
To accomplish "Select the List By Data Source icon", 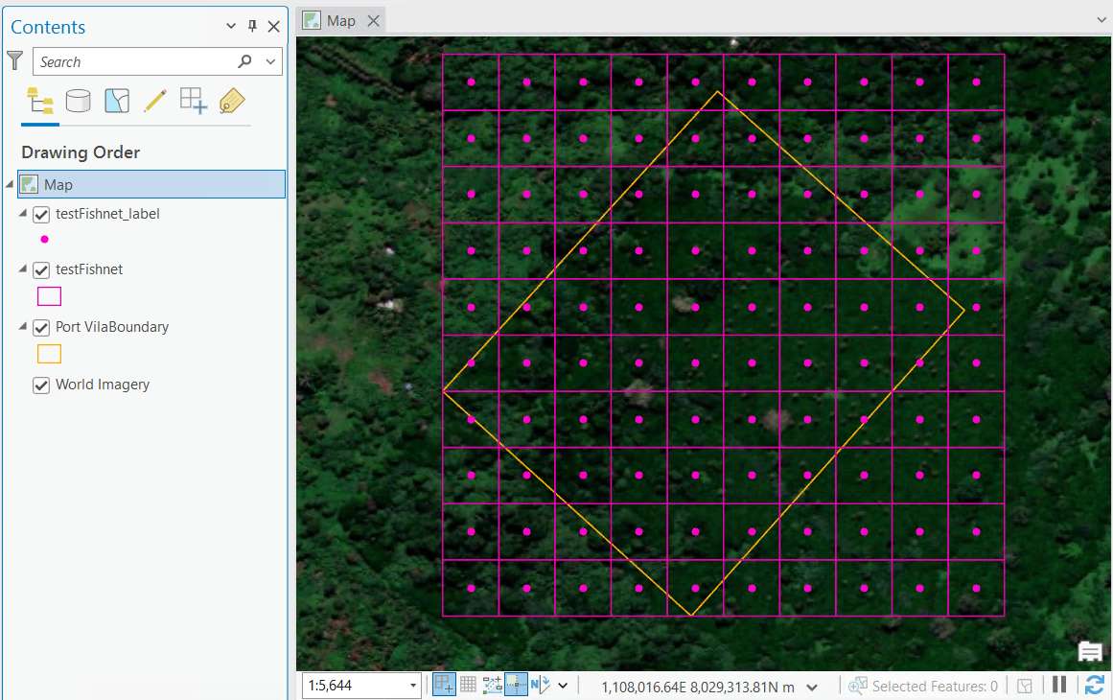I will point(78,100).
